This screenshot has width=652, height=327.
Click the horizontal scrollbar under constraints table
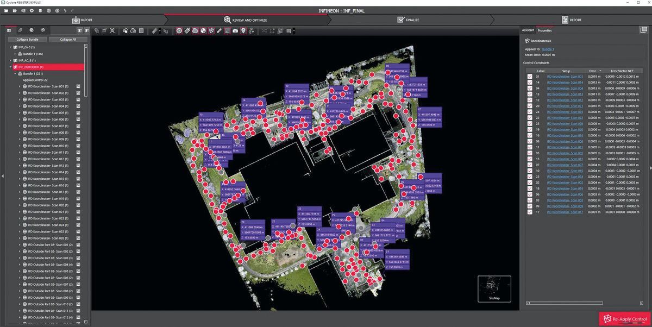(566, 303)
